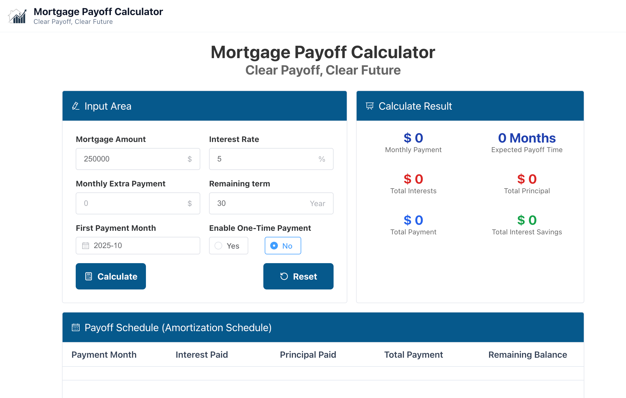Click the presentation icon beside Calculate Result

point(370,106)
